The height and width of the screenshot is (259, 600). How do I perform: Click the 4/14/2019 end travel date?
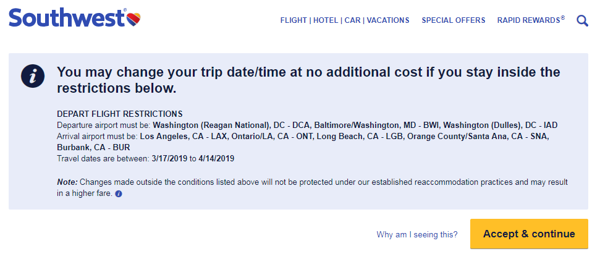(216, 158)
